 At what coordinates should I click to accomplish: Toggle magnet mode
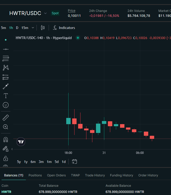coord(6,140)
